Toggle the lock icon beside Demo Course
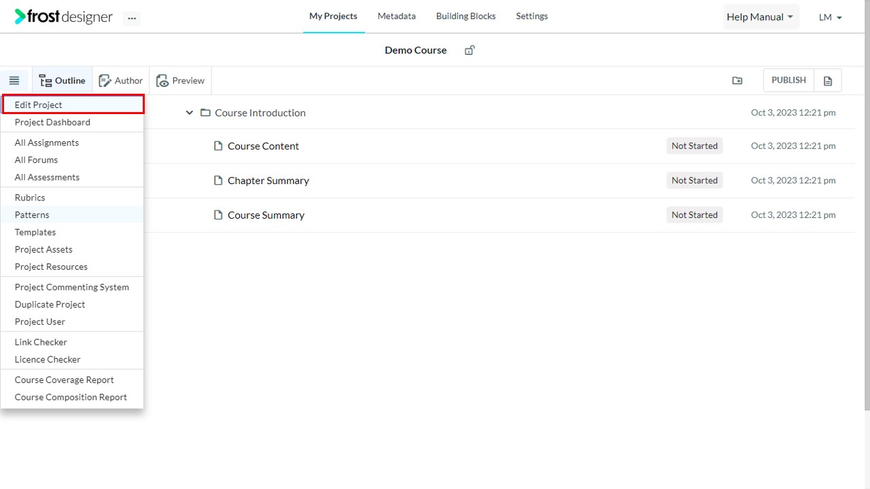870x489 pixels. [x=469, y=50]
